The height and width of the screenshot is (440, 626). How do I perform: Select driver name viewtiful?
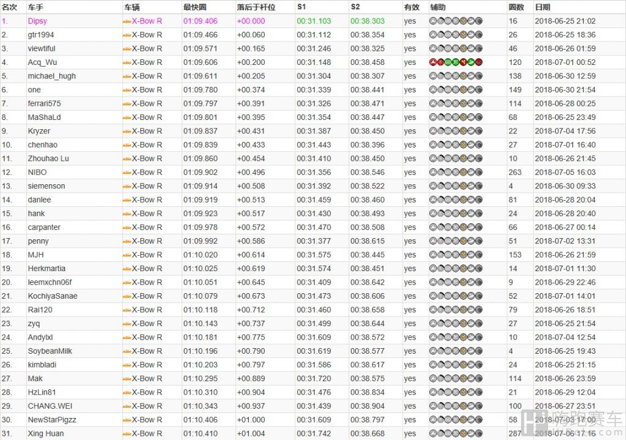pyautogui.click(x=42, y=48)
